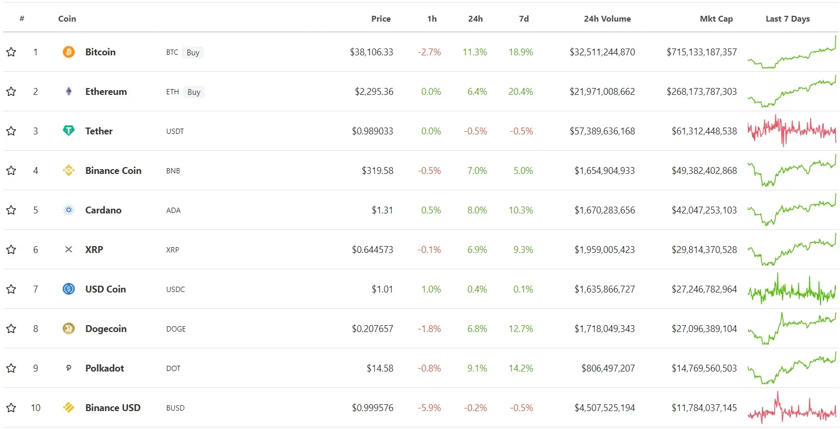The width and height of the screenshot is (840, 429).
Task: Sort by the 24h change header
Action: [475, 18]
